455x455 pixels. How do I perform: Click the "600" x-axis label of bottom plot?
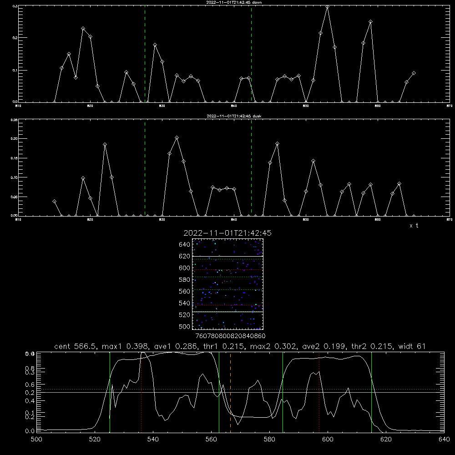[x=328, y=440]
